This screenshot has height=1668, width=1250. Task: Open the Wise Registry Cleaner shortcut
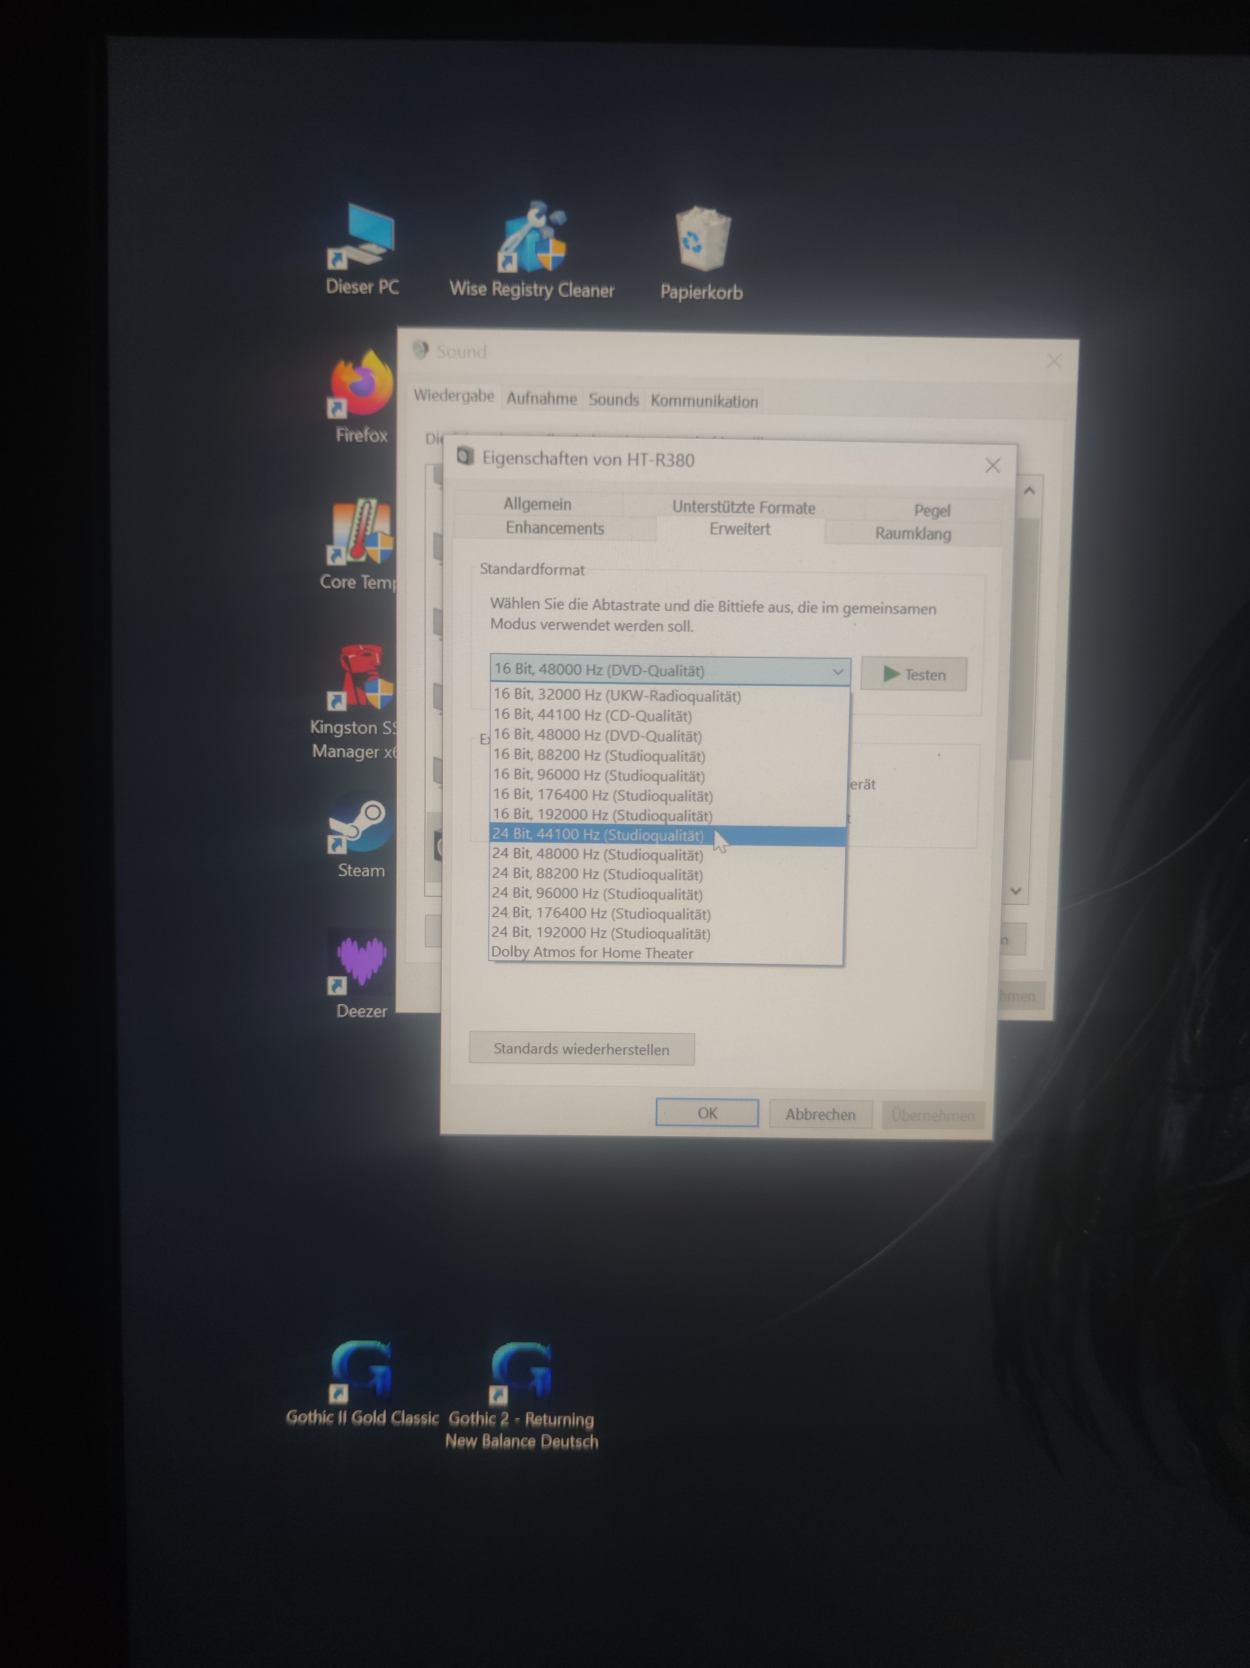[532, 240]
